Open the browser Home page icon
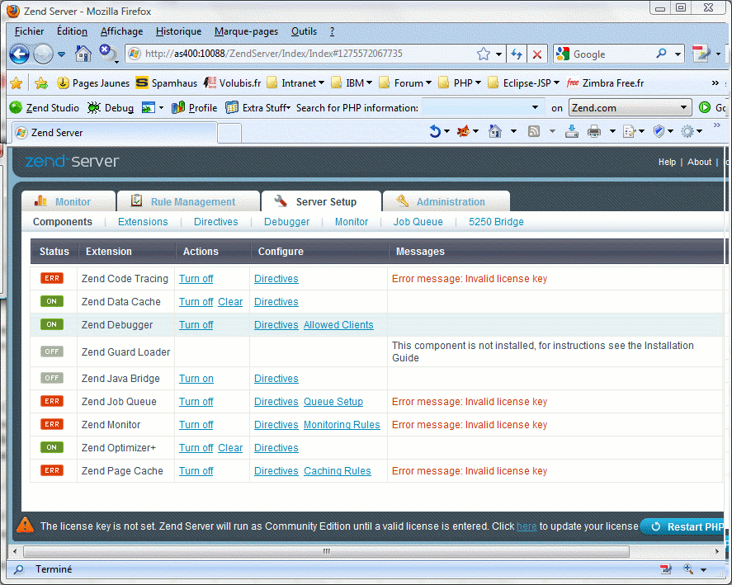 (83, 54)
